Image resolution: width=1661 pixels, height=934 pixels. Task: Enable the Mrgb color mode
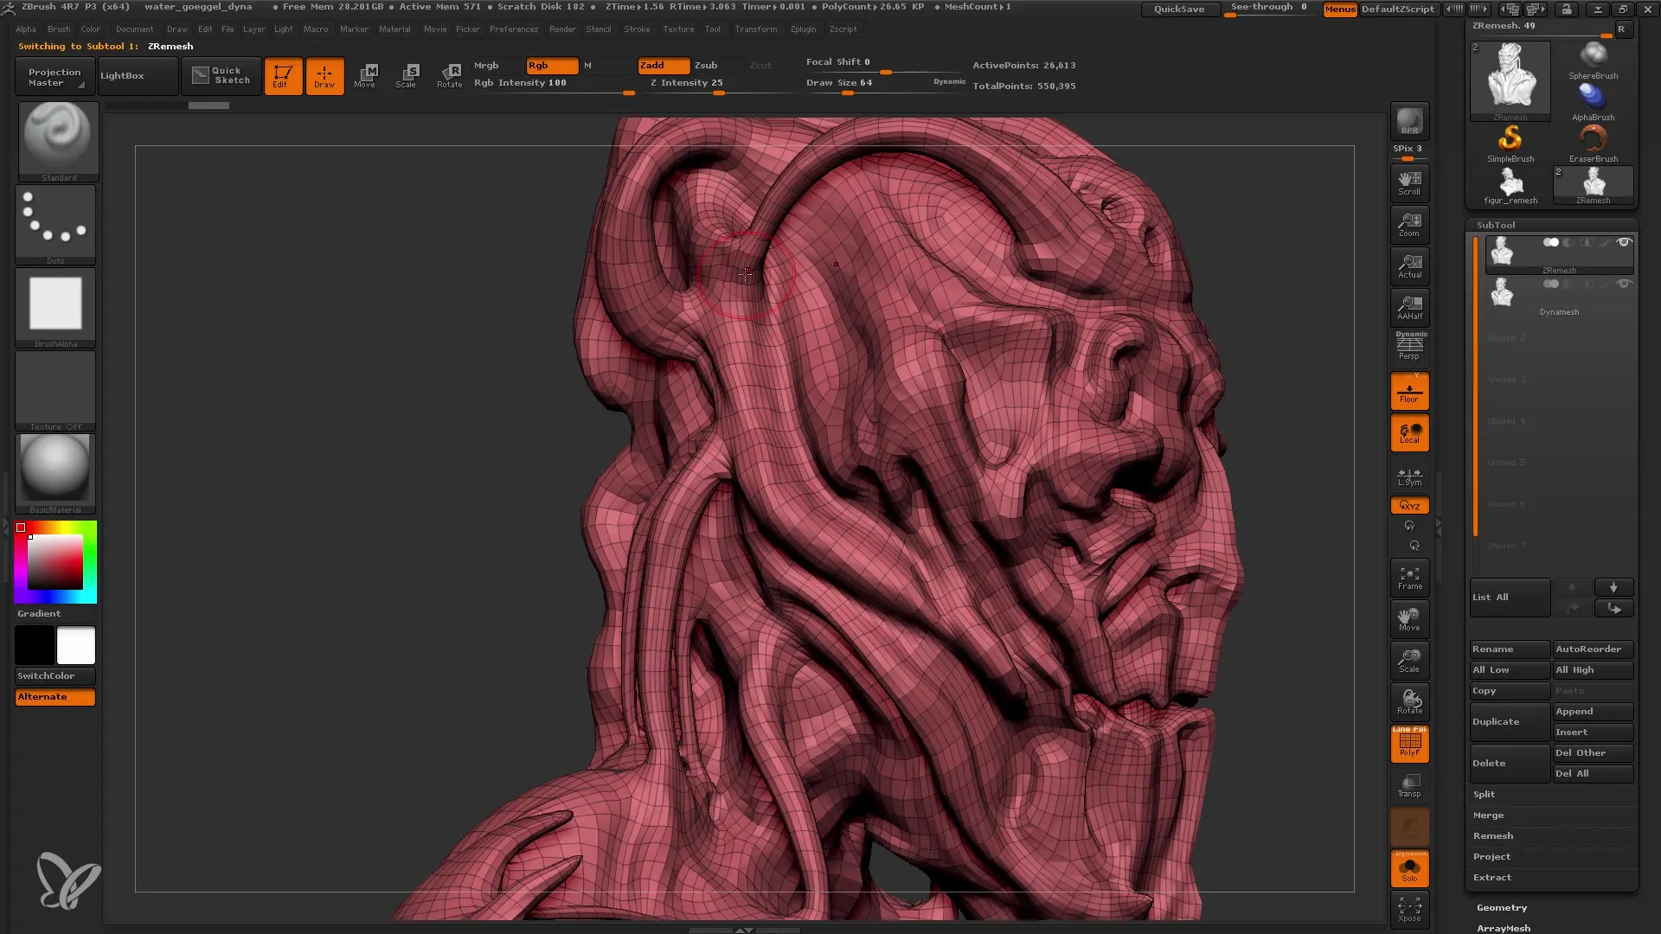487,65
